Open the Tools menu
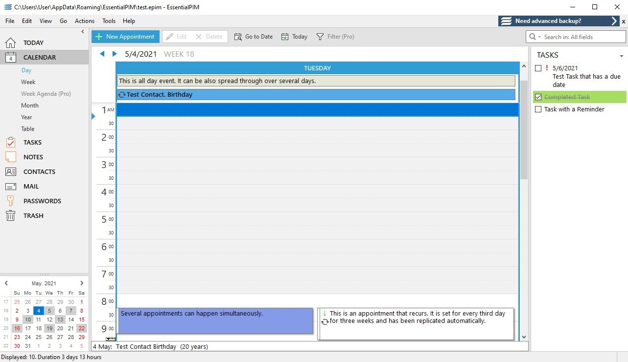Viewport: 628px width, 362px height. pyautogui.click(x=109, y=21)
